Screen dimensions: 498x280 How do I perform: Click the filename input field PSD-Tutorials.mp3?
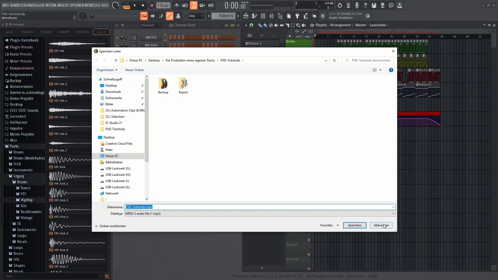click(x=259, y=206)
